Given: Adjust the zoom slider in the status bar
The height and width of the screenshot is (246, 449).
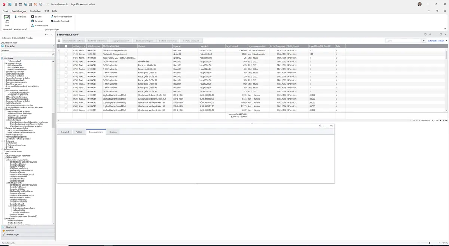Looking at the screenshot, I should click(429, 243).
